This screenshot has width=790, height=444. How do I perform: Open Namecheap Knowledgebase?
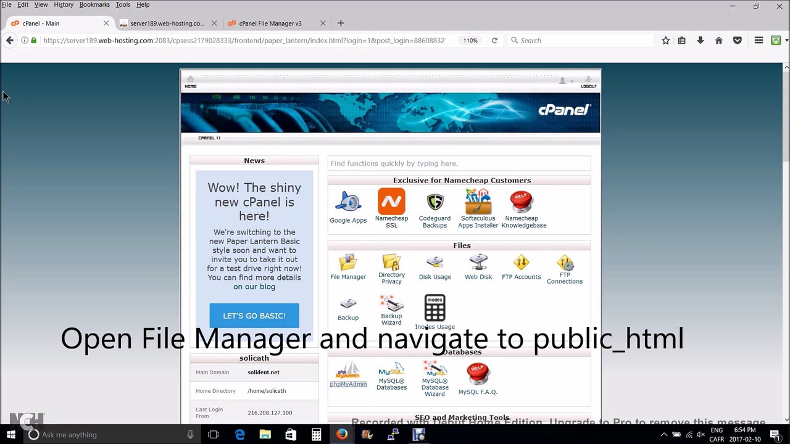pyautogui.click(x=522, y=209)
